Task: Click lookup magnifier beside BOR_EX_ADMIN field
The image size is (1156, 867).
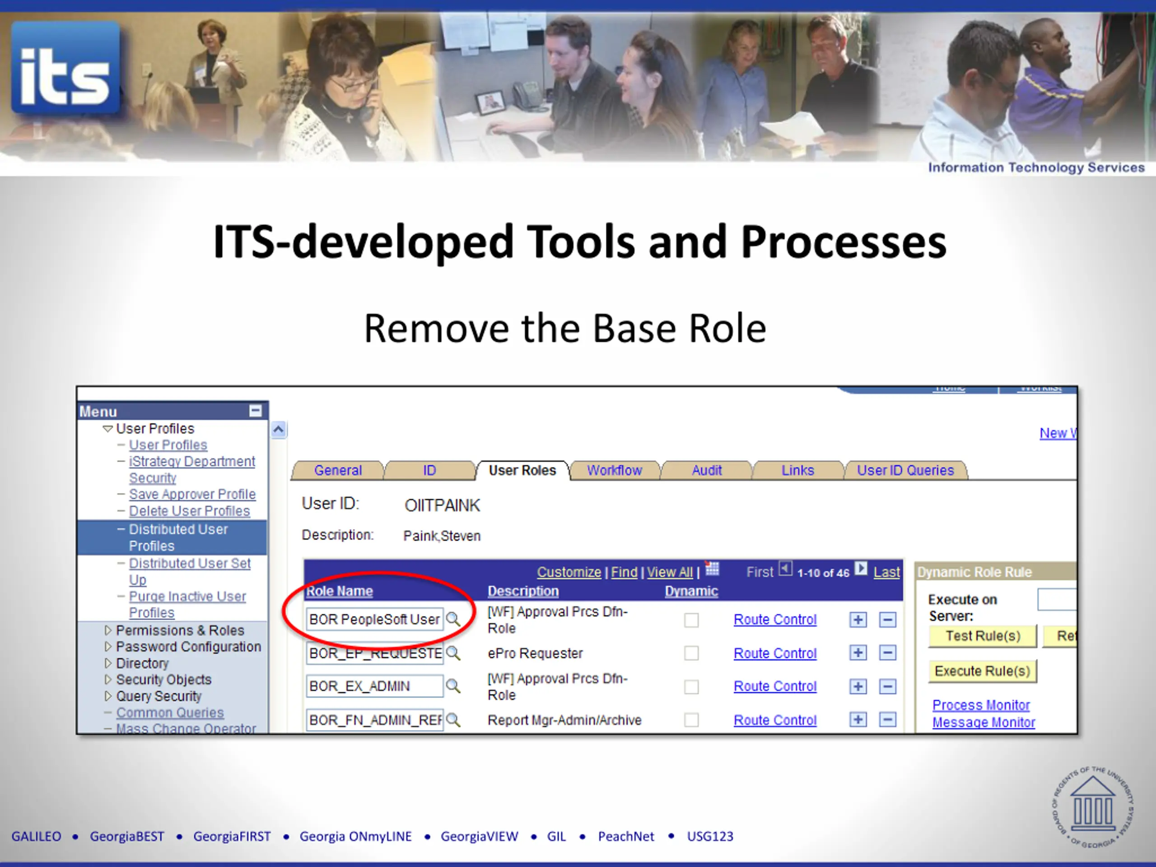Action: click(453, 686)
